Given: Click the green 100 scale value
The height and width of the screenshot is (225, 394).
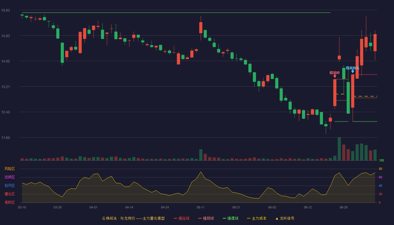Looking at the screenshot, I should coord(381,160).
